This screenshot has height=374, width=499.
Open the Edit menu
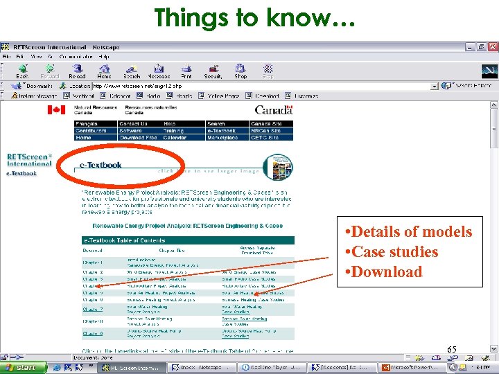click(x=19, y=57)
